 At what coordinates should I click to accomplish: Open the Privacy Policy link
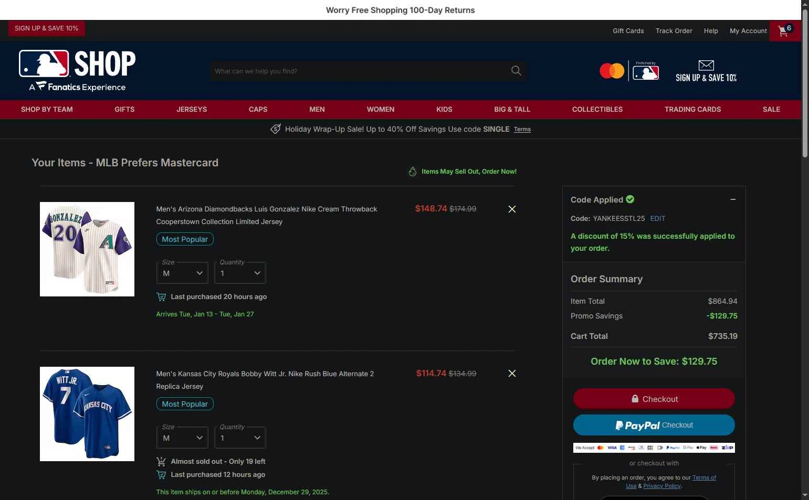(662, 486)
